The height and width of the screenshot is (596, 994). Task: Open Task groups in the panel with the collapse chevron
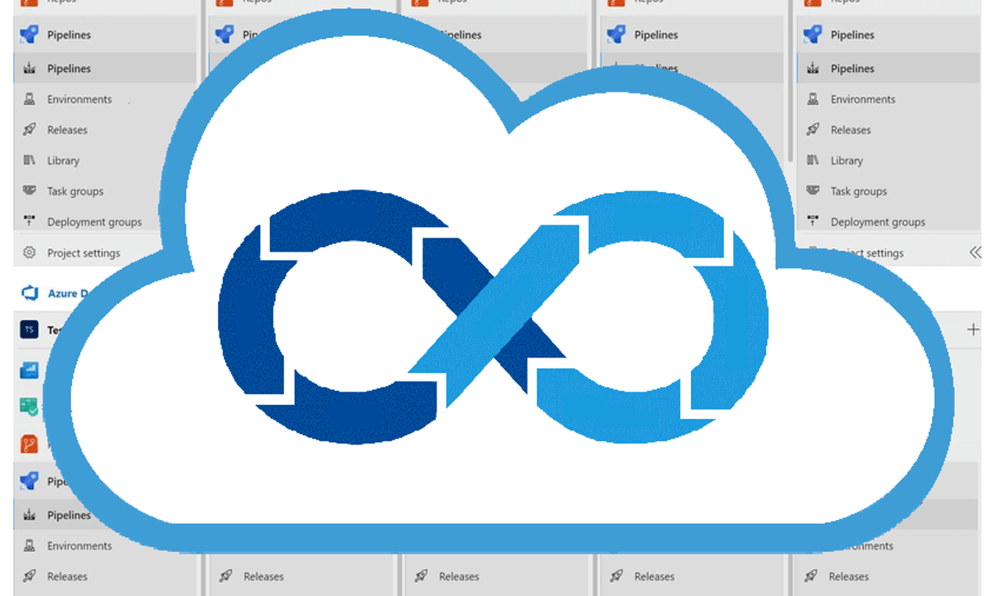pyautogui.click(x=858, y=191)
